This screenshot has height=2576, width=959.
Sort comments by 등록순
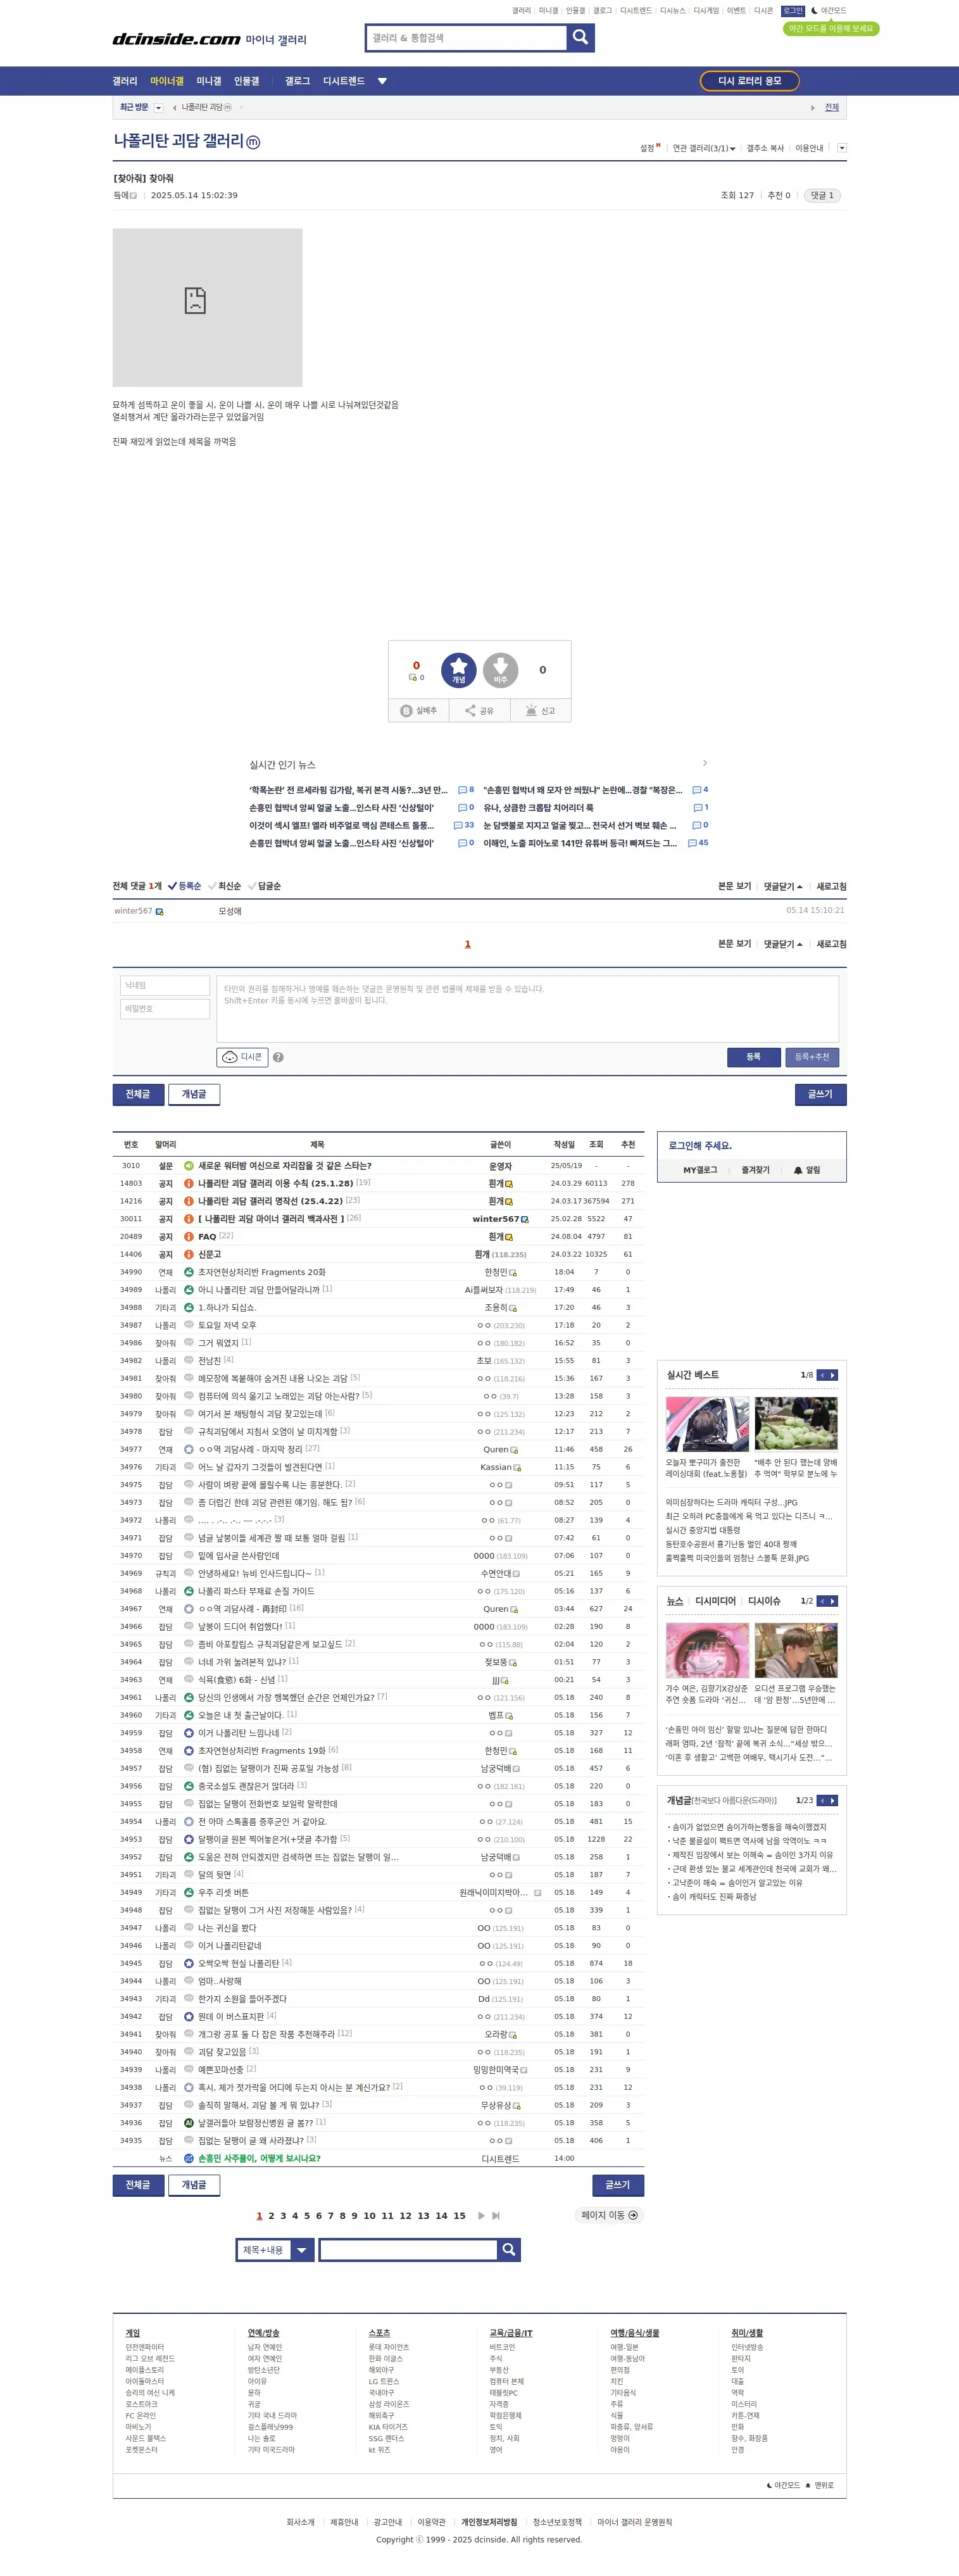point(184,886)
